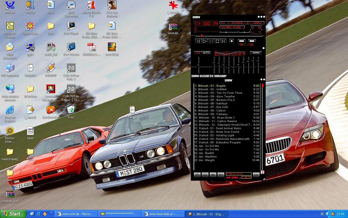Image resolution: width=348 pixels, height=218 pixels.
Task: Switch to www.e34.de taskbar window
Action: [76, 214]
